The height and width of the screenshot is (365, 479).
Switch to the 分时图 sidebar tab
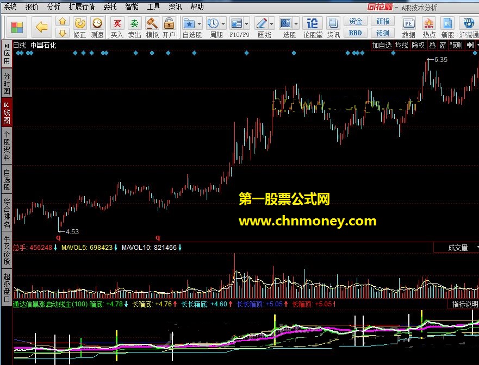coord(7,83)
